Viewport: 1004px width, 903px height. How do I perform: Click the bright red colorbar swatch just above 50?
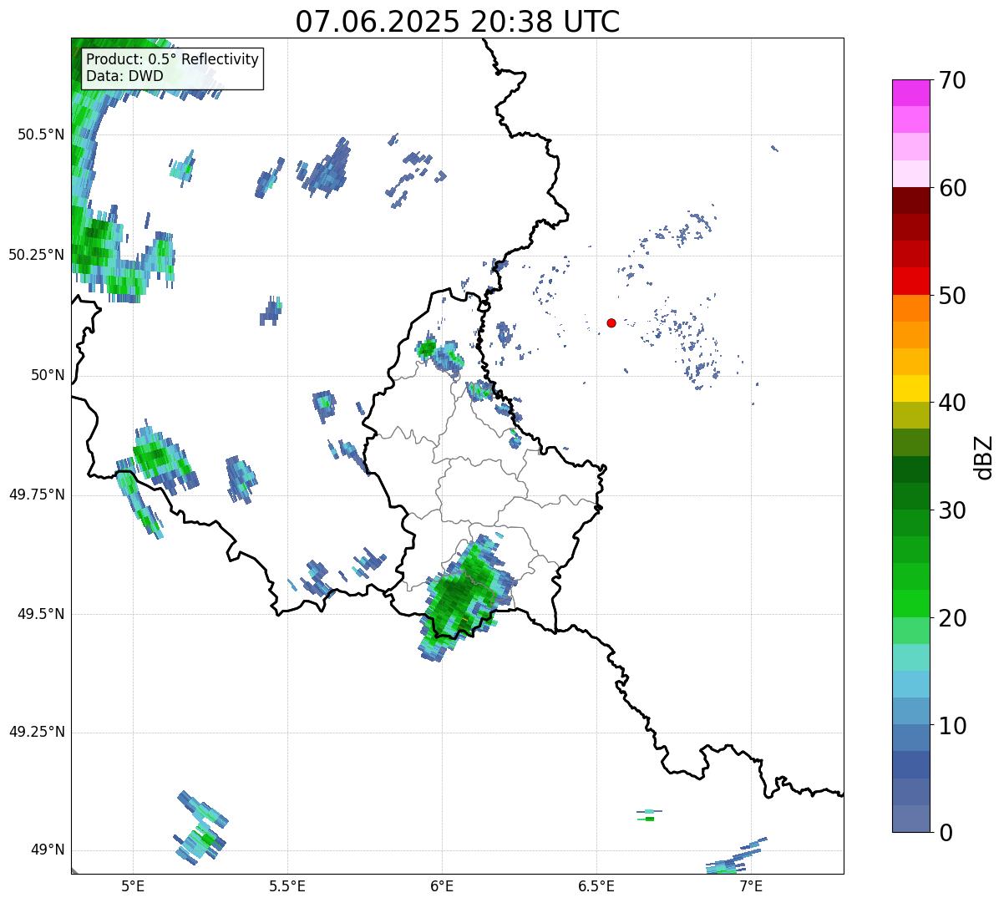coord(910,282)
